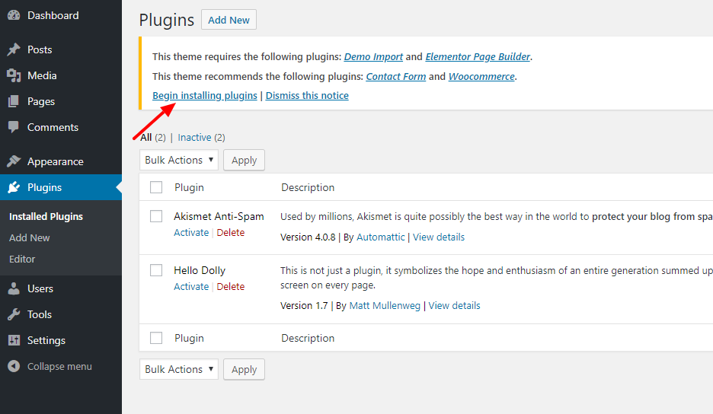
Task: Open the Automattic author link
Action: coord(381,237)
